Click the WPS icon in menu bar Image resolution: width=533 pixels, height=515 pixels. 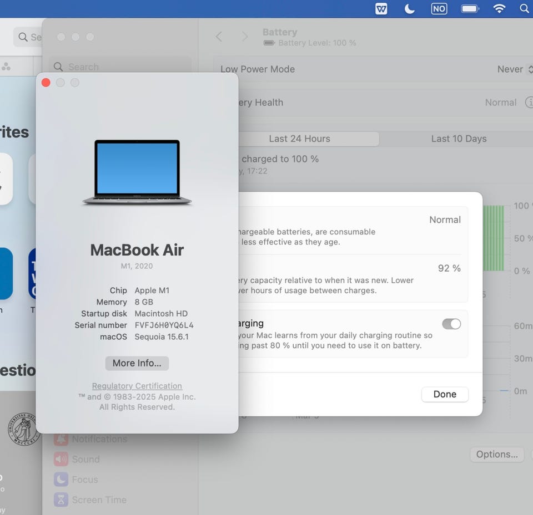tap(381, 9)
